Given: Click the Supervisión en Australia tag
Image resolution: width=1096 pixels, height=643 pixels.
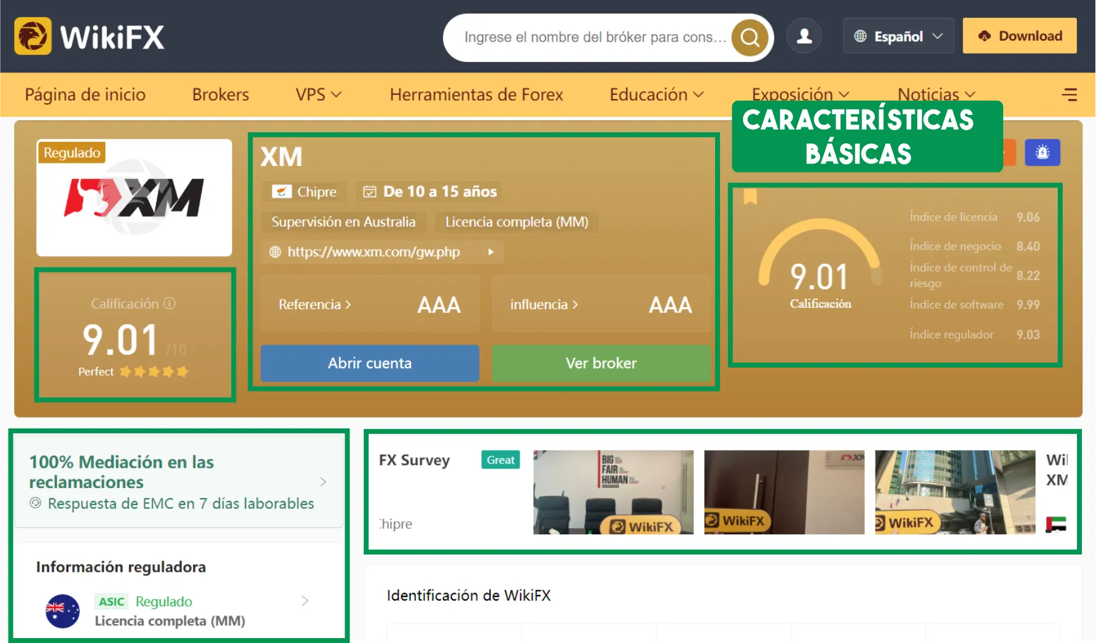Looking at the screenshot, I should (343, 222).
